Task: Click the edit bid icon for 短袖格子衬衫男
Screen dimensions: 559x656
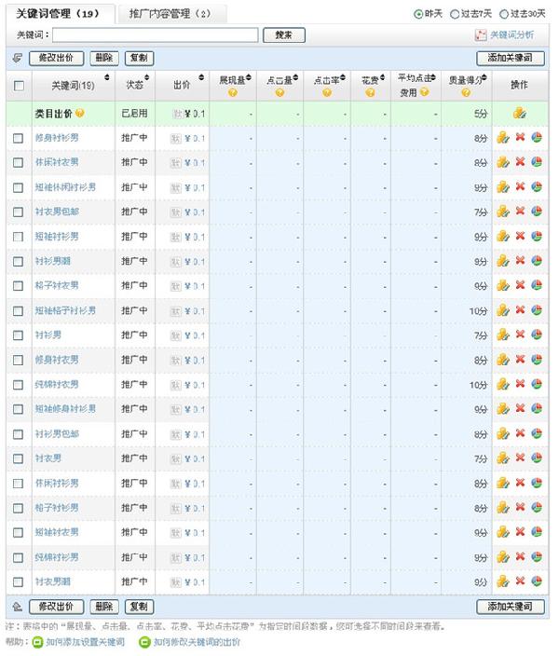Action: [x=503, y=310]
